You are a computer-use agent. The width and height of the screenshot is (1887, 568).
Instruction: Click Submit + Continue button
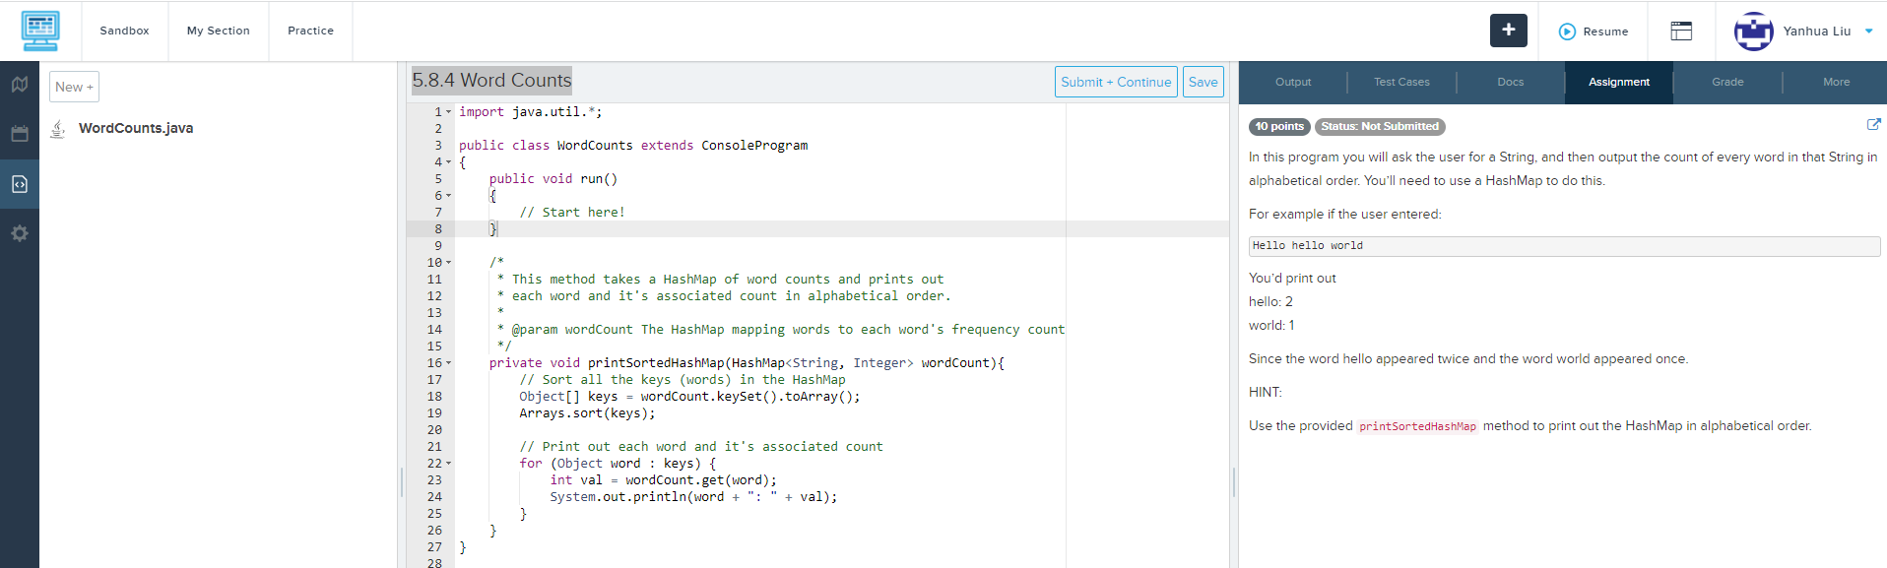1116,82
